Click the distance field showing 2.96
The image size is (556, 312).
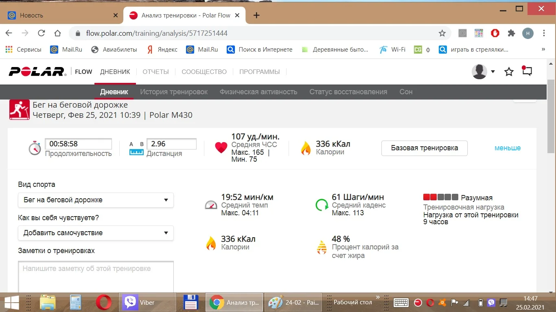[x=171, y=144]
